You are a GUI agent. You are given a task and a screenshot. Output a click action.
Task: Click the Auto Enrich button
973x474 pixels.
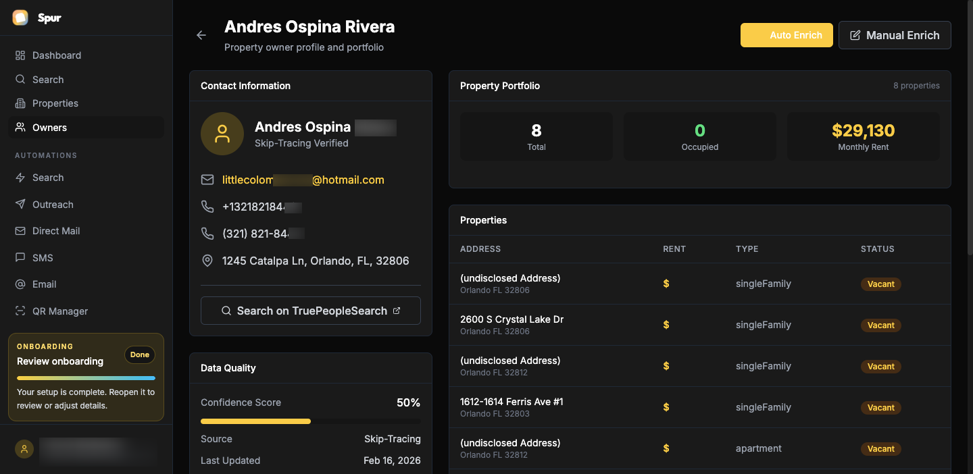pos(787,35)
